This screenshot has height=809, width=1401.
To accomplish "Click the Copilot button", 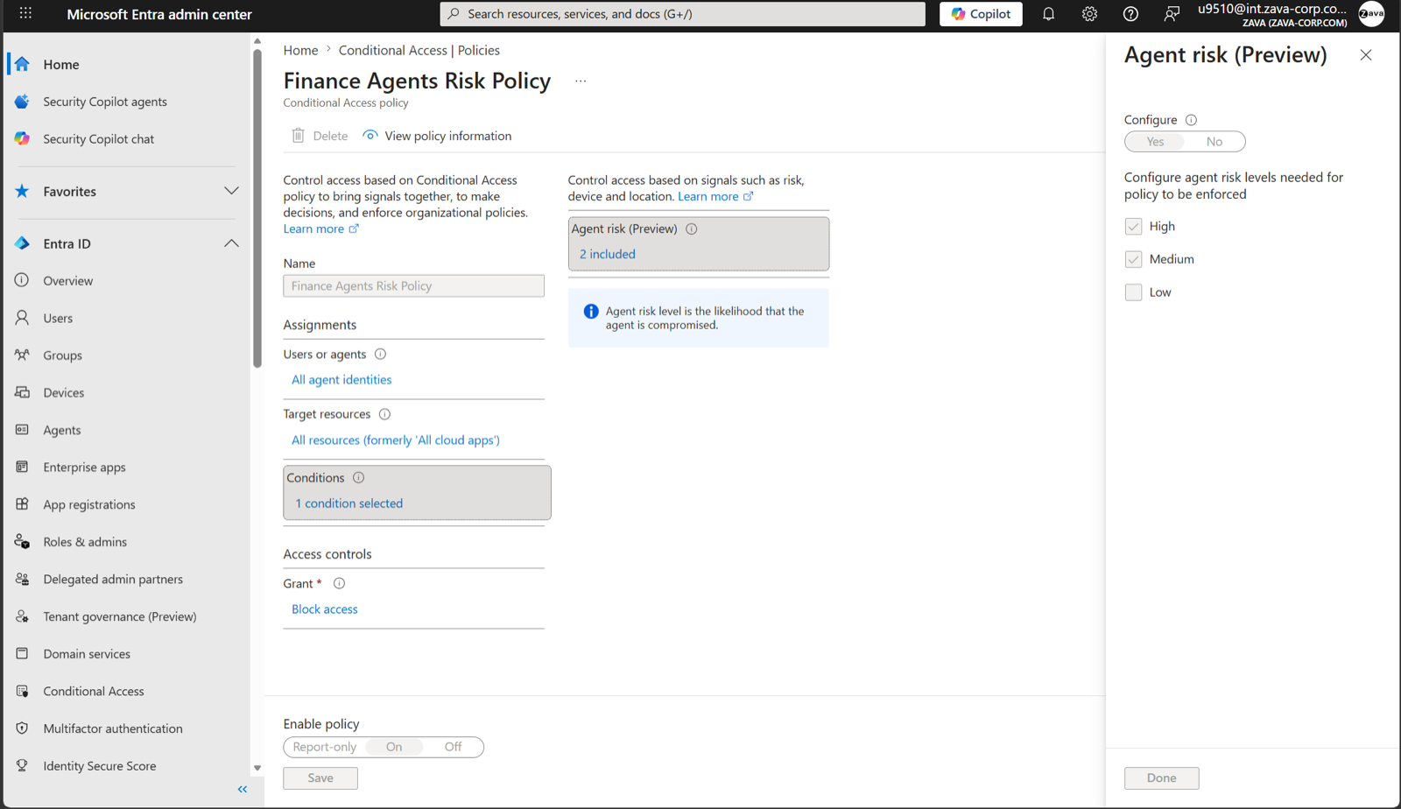I will (981, 14).
